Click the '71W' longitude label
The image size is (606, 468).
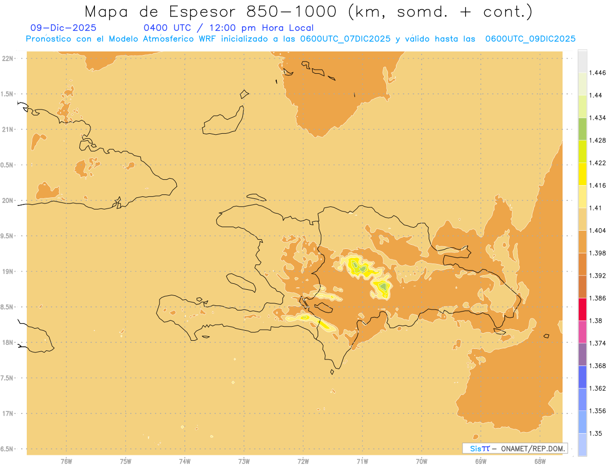pos(362,461)
